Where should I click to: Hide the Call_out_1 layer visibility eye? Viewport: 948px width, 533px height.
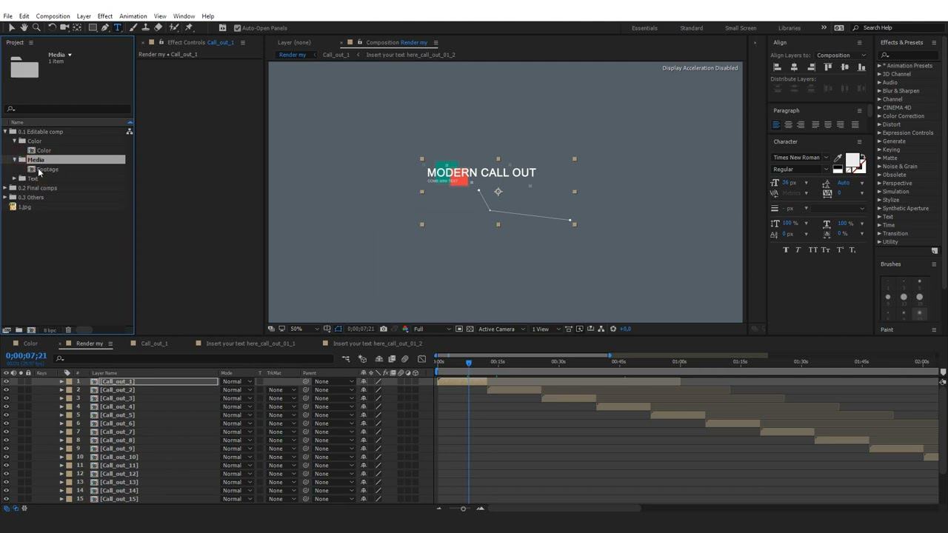pos(6,381)
